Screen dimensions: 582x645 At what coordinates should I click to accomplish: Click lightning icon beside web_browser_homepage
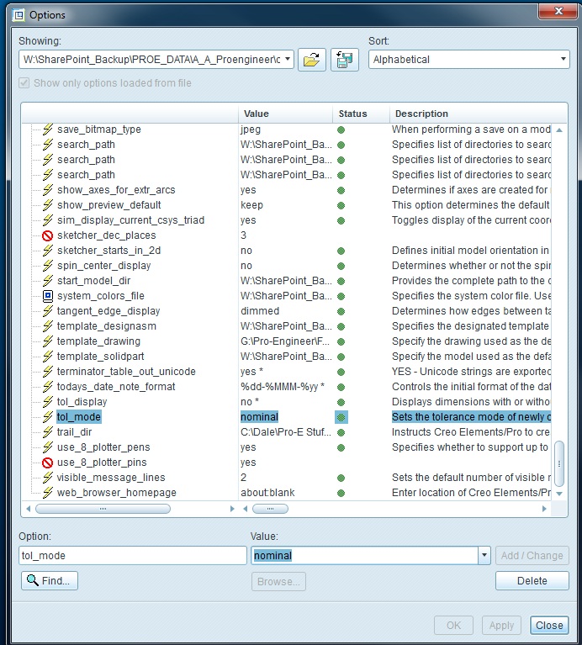(x=48, y=493)
